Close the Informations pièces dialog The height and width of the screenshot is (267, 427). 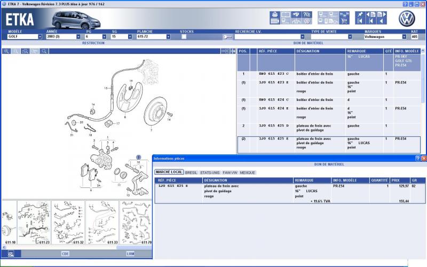424,158
